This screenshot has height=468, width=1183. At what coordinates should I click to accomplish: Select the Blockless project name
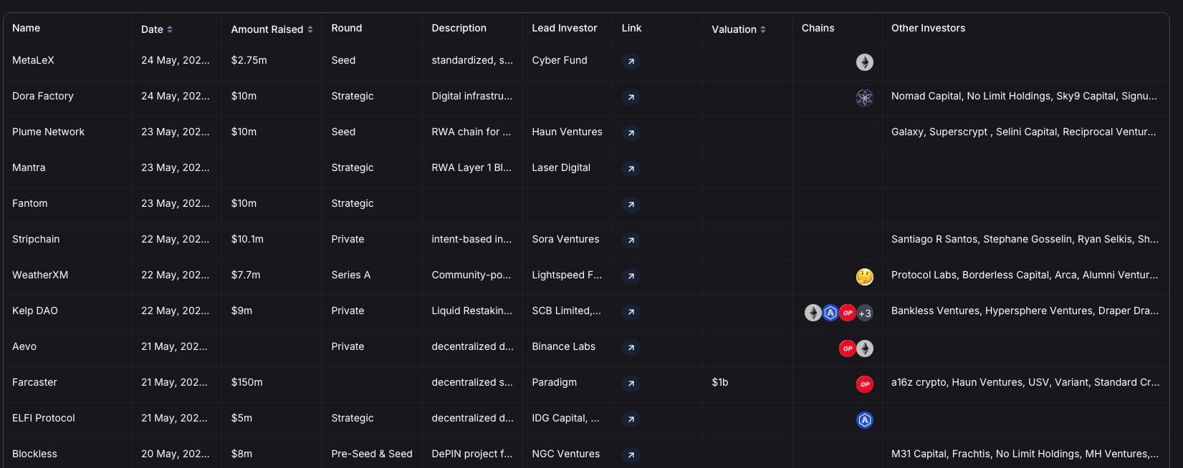point(34,454)
